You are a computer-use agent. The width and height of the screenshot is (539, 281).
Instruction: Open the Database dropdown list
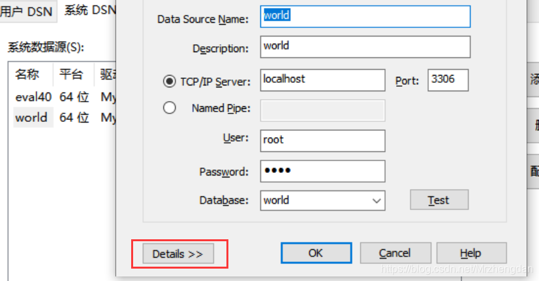coord(377,201)
